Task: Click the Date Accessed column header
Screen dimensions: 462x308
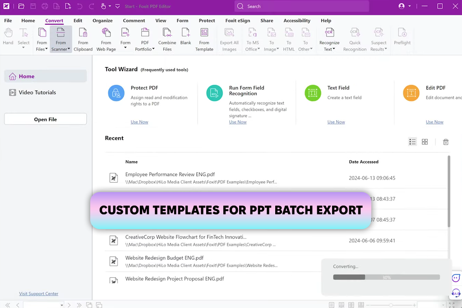Action: [364, 161]
